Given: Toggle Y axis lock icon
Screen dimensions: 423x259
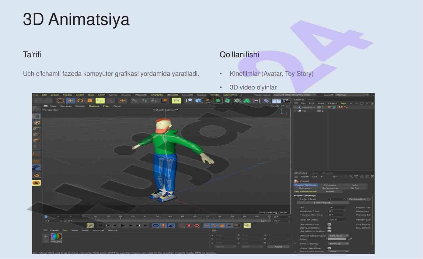Looking at the screenshot, I should (144, 100).
